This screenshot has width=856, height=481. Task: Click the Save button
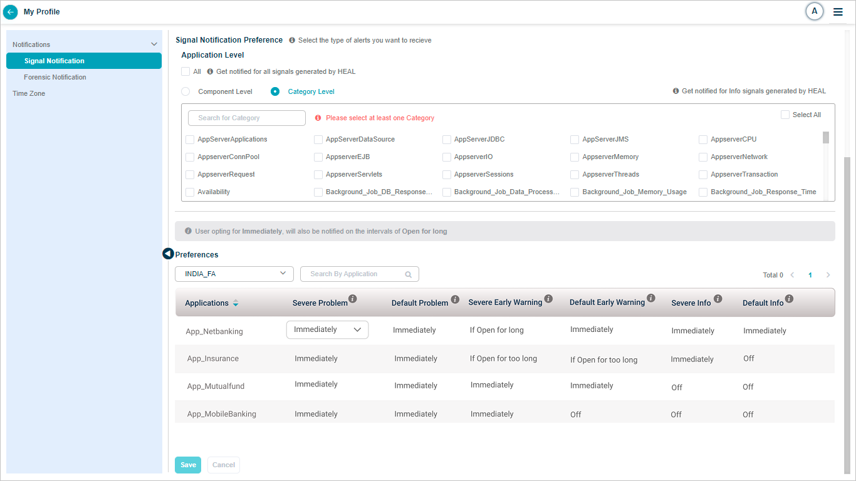[188, 465]
